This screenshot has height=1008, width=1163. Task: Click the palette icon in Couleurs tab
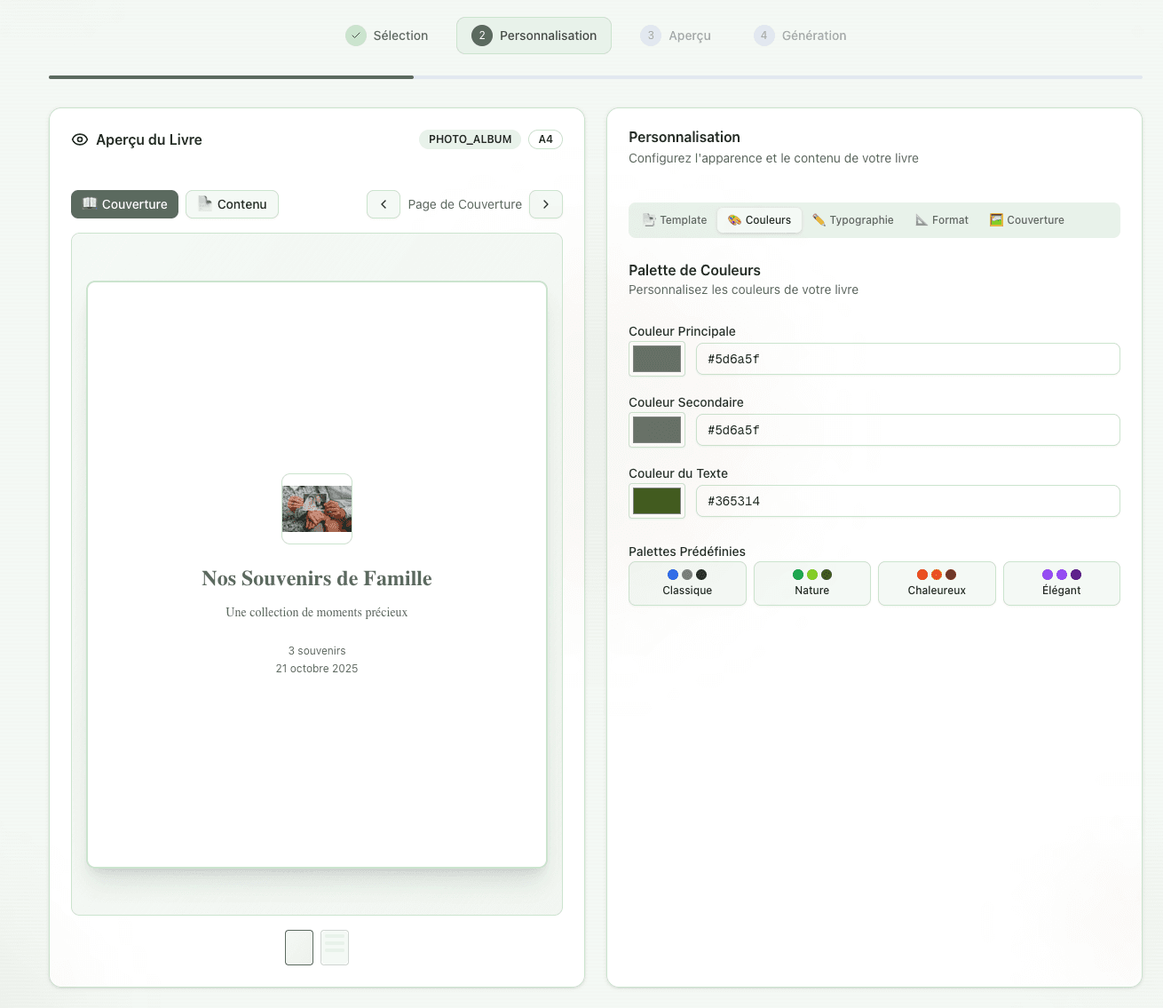tap(734, 220)
